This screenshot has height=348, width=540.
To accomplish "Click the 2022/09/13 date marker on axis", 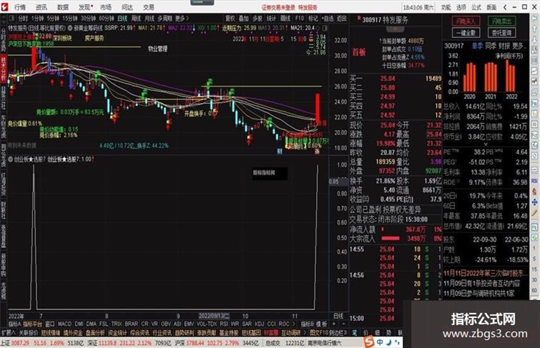I will tap(214, 315).
